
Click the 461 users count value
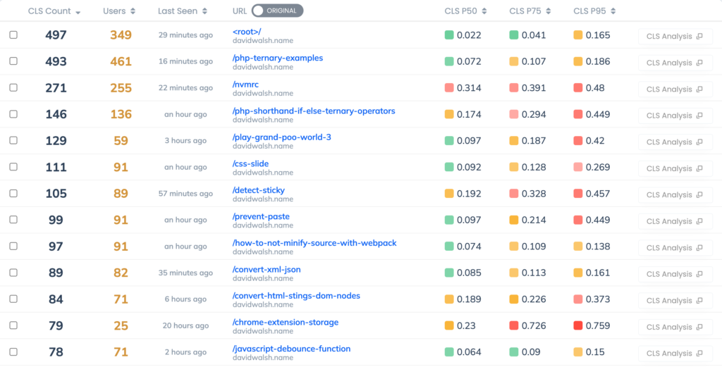click(121, 62)
